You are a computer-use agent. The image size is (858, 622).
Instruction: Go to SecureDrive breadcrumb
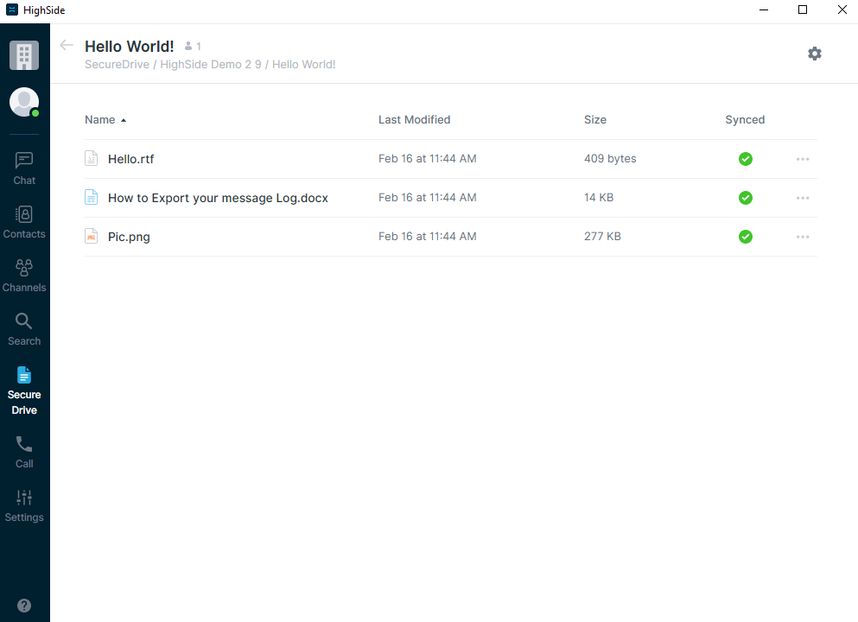pos(118,65)
